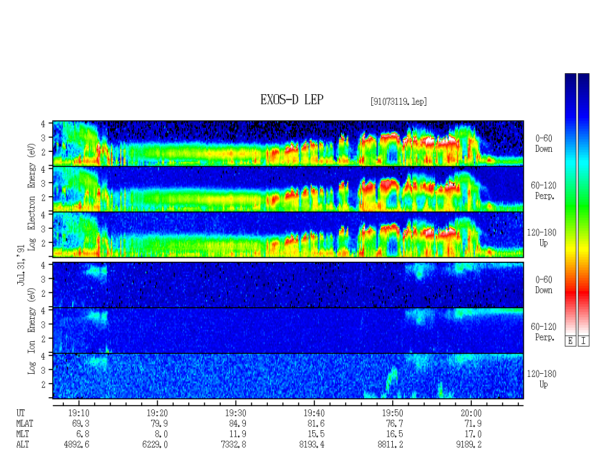Open the electron 0-60 Down spectrogram panel
Screen dimensions: 591x458
tap(288, 143)
